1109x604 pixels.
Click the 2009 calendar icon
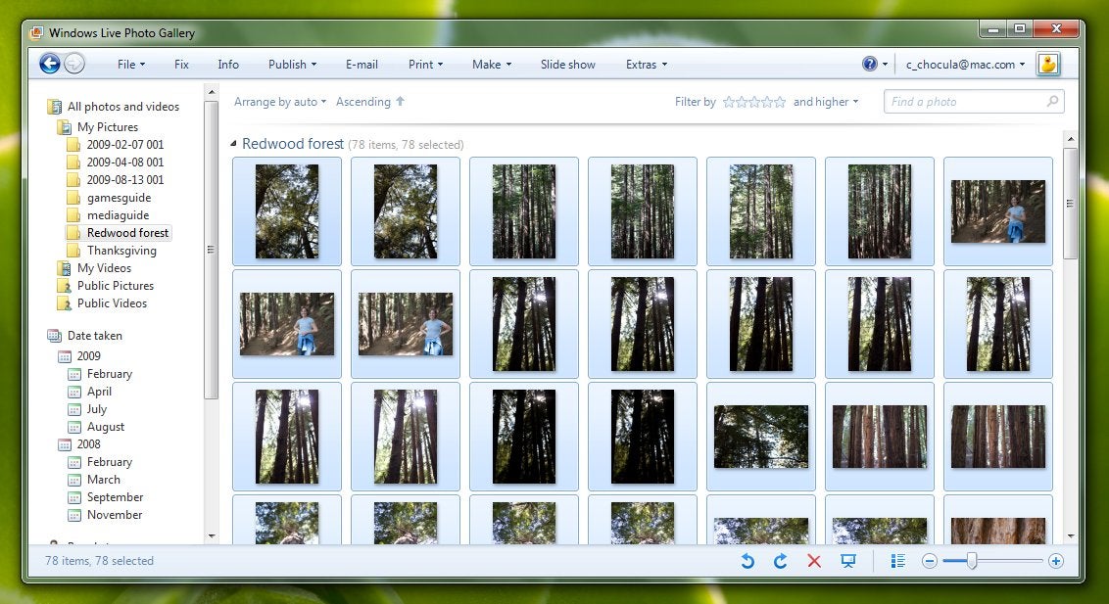(x=65, y=356)
